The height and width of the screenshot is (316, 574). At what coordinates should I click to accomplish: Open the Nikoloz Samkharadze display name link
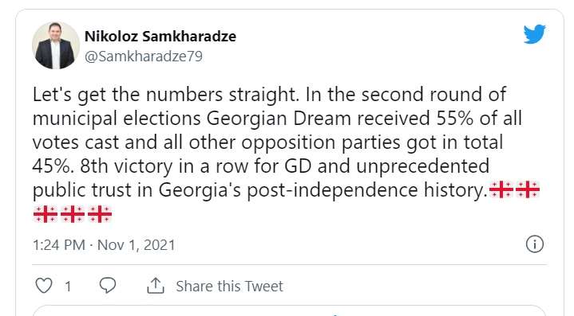pyautogui.click(x=160, y=36)
